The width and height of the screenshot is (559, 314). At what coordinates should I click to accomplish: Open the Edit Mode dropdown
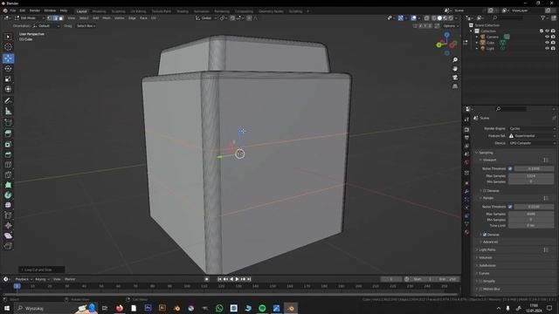click(x=30, y=17)
